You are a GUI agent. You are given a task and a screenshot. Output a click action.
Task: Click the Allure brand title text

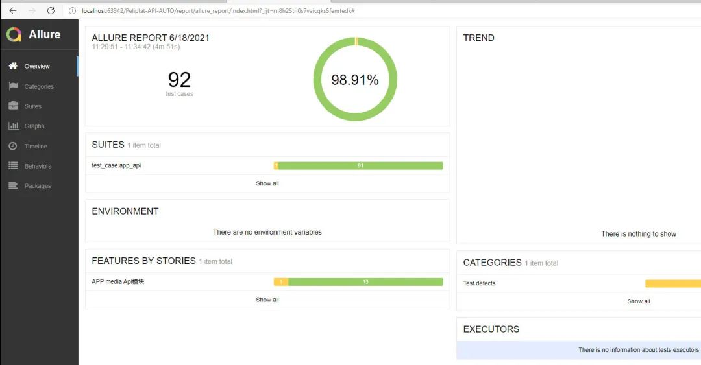coord(45,34)
